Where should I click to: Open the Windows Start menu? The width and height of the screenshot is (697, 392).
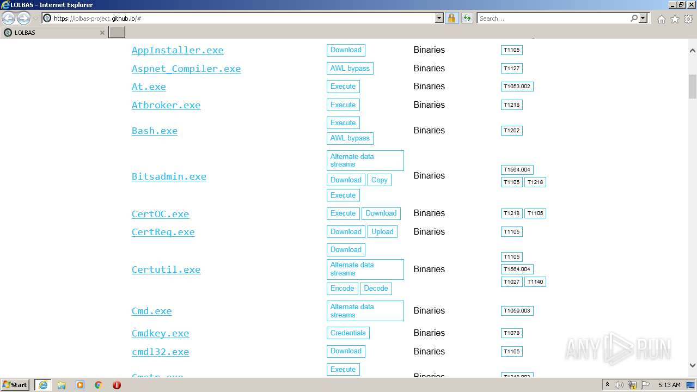tap(15, 385)
